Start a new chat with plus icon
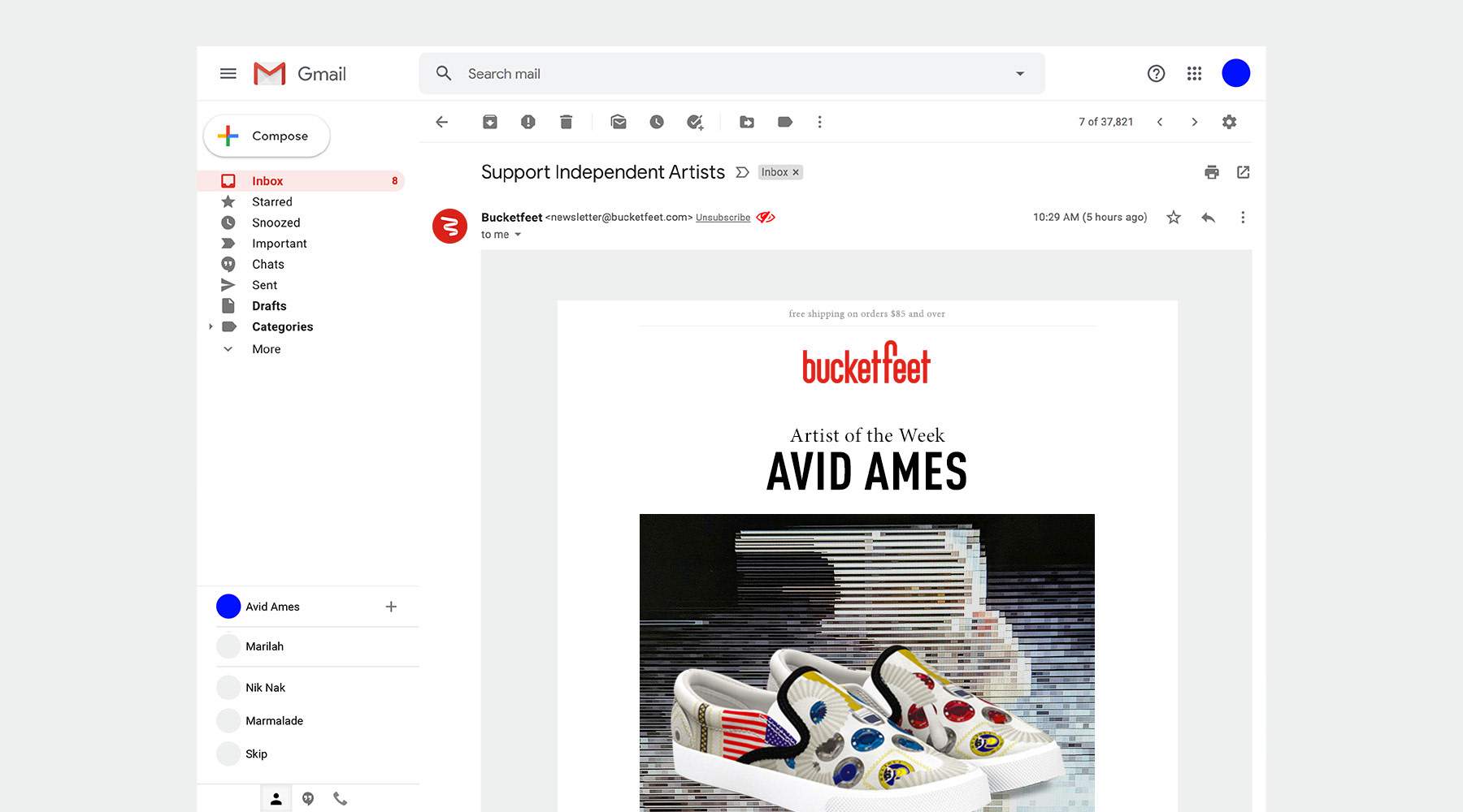 (391, 607)
